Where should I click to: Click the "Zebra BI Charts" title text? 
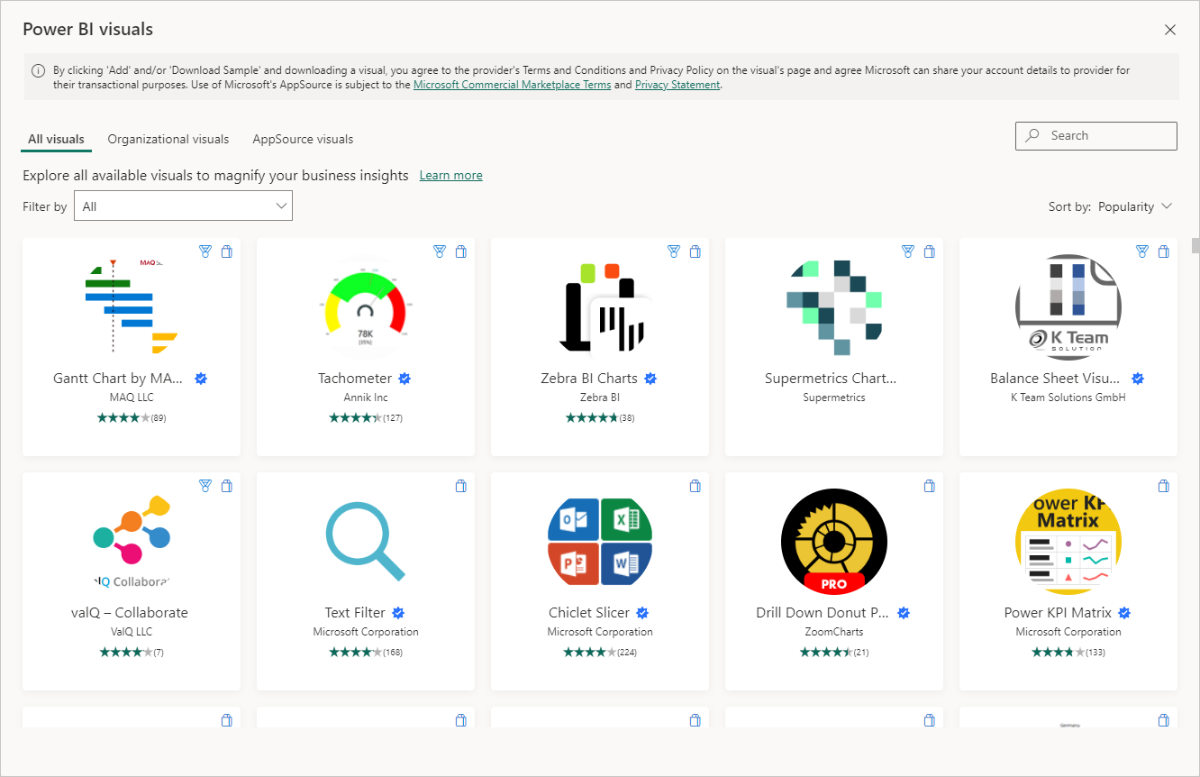(x=589, y=379)
